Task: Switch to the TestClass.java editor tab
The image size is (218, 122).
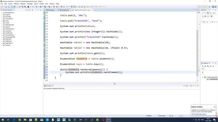Action: [50, 10]
